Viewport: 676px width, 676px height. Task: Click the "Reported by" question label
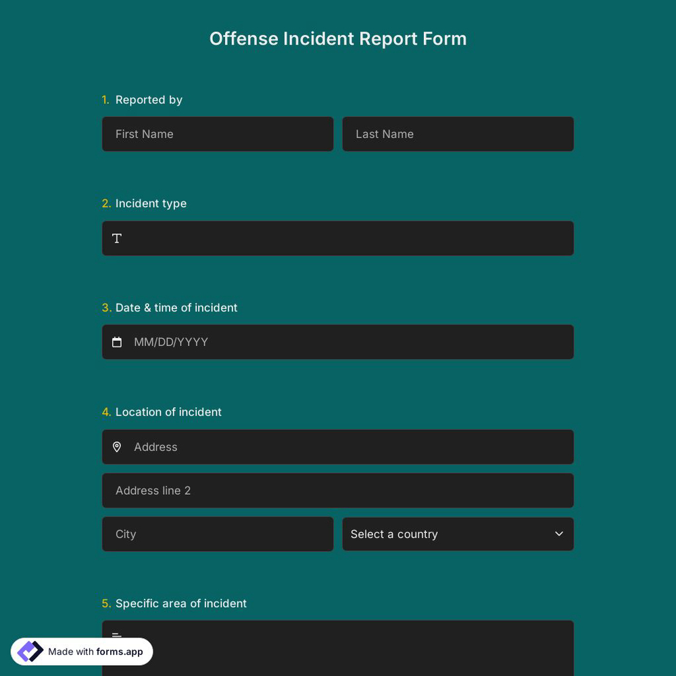pos(149,99)
